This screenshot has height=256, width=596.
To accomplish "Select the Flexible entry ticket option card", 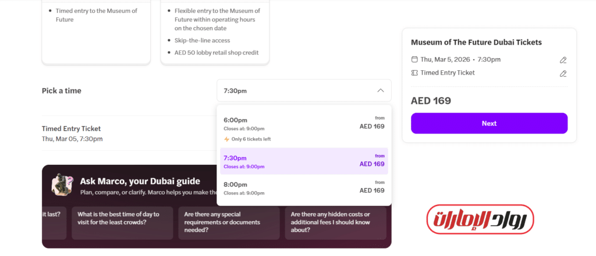I will tap(214, 32).
